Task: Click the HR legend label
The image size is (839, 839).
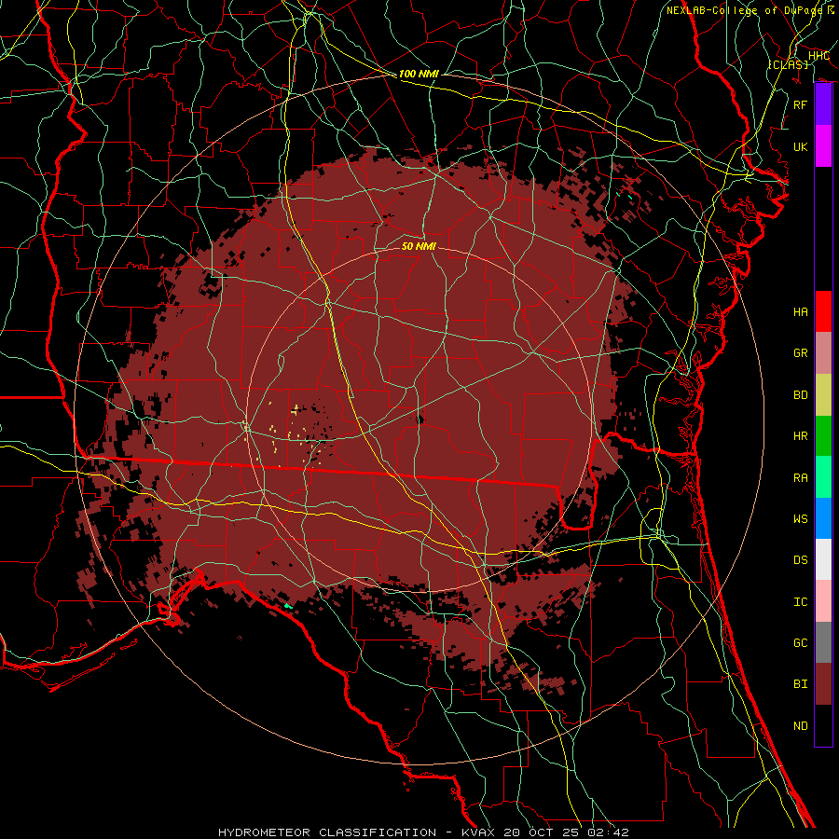Action: [800, 436]
